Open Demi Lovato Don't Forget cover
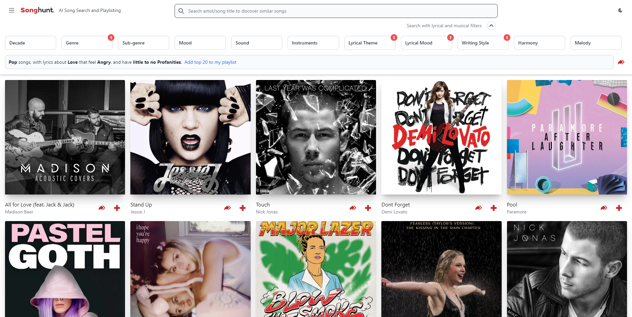 [442, 137]
